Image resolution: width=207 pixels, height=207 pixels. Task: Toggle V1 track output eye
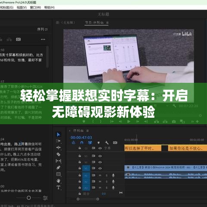pyautogui.click(x=100, y=168)
